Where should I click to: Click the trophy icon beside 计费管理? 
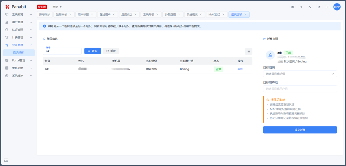pyautogui.click(x=7, y=37)
